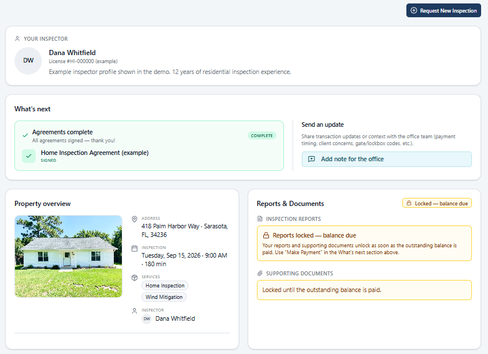Click the calendar INSPECTION icon
Viewport: 488px width, 354px height.
135,248
